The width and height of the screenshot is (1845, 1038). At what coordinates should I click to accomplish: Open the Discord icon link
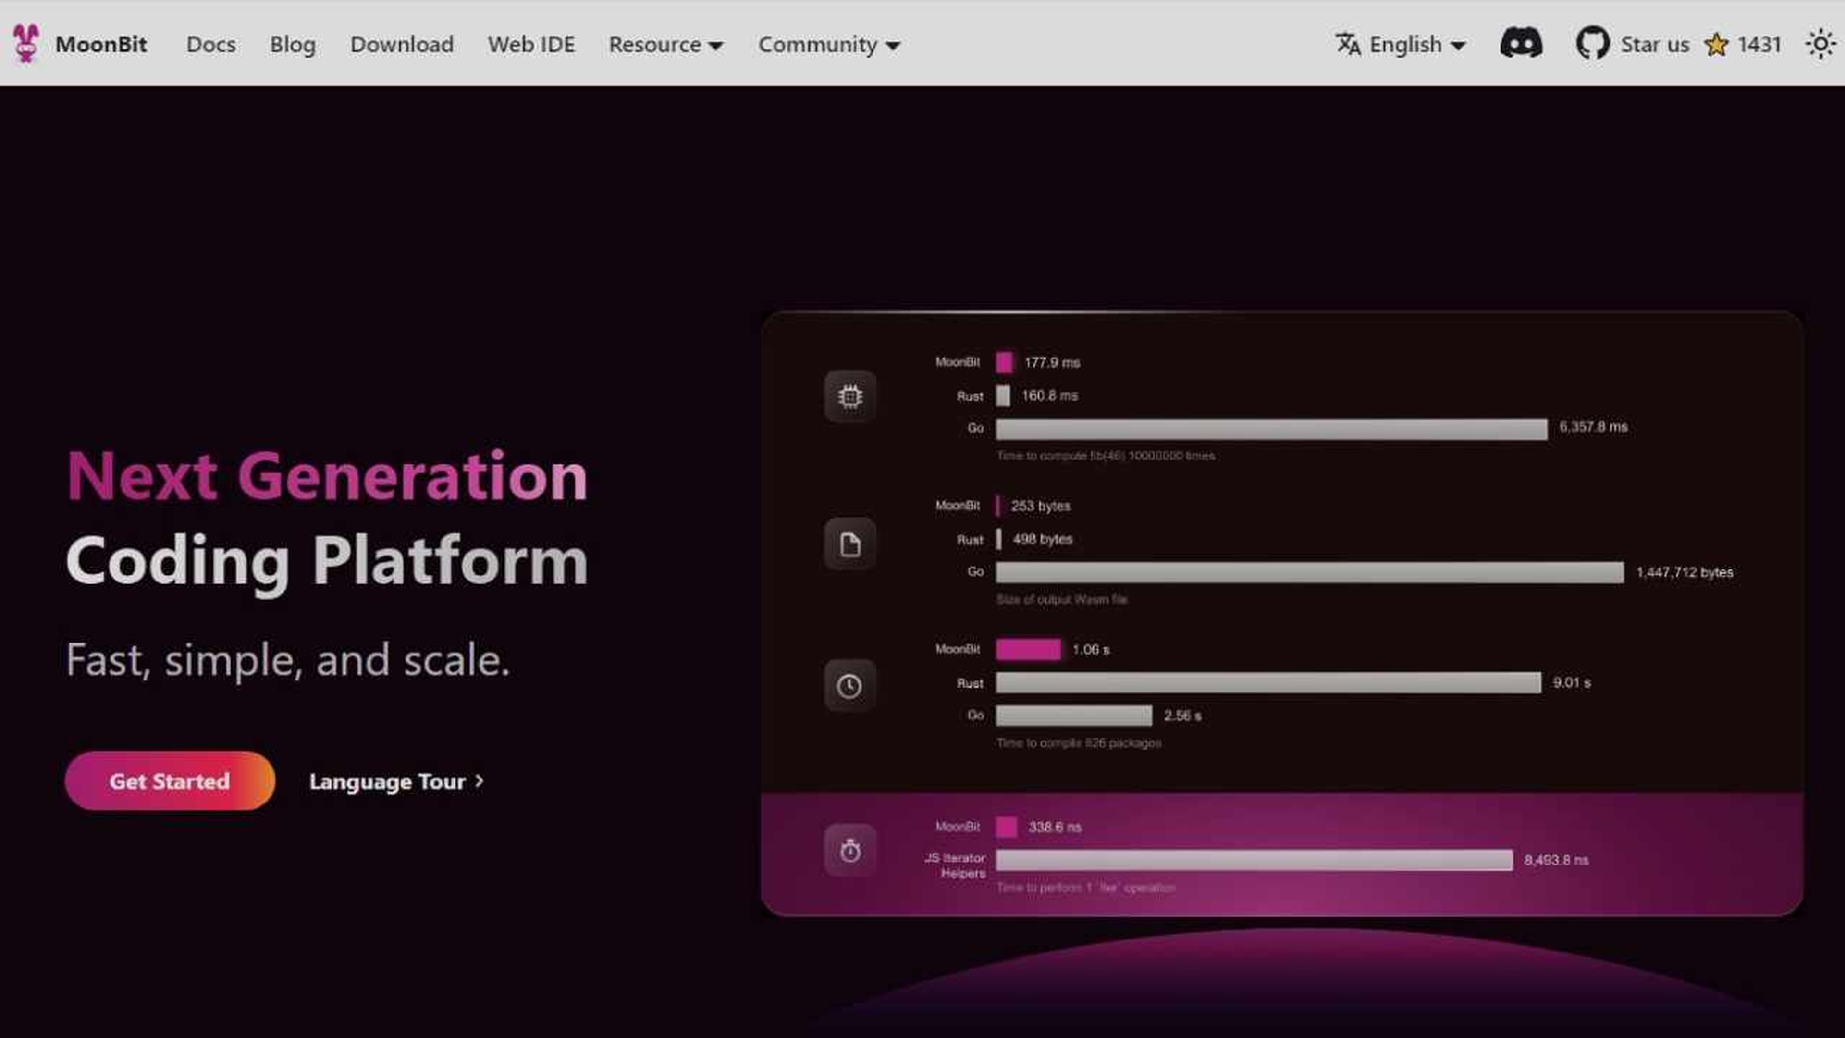(x=1521, y=44)
